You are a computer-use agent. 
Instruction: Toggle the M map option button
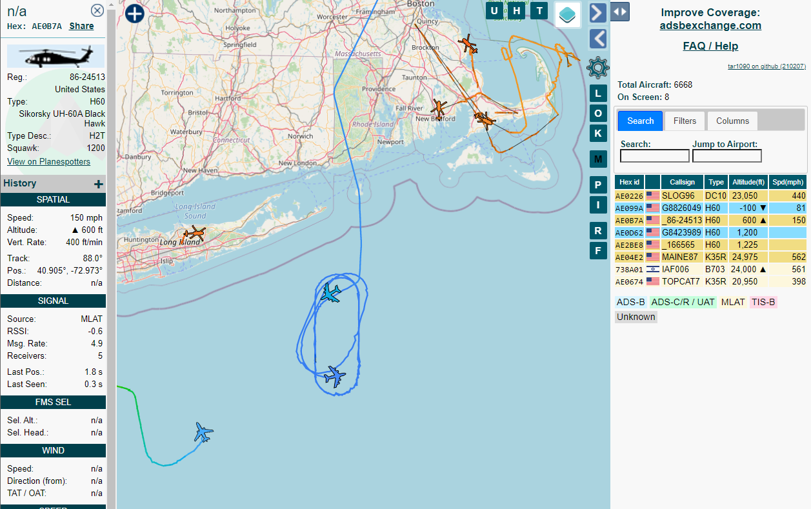(598, 159)
